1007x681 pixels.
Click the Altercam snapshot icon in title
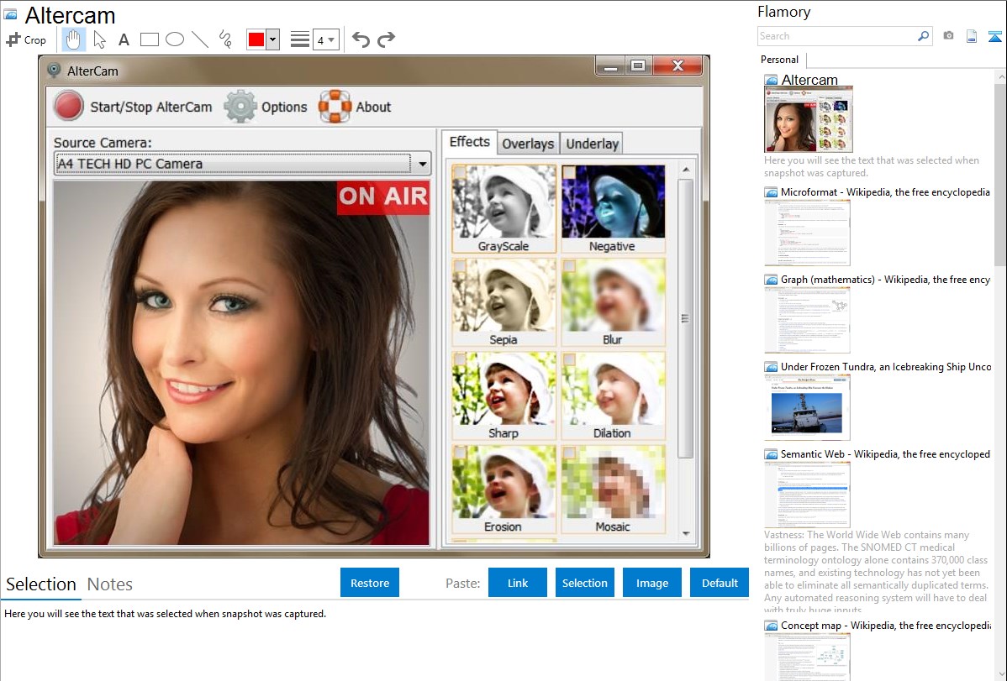[771, 81]
